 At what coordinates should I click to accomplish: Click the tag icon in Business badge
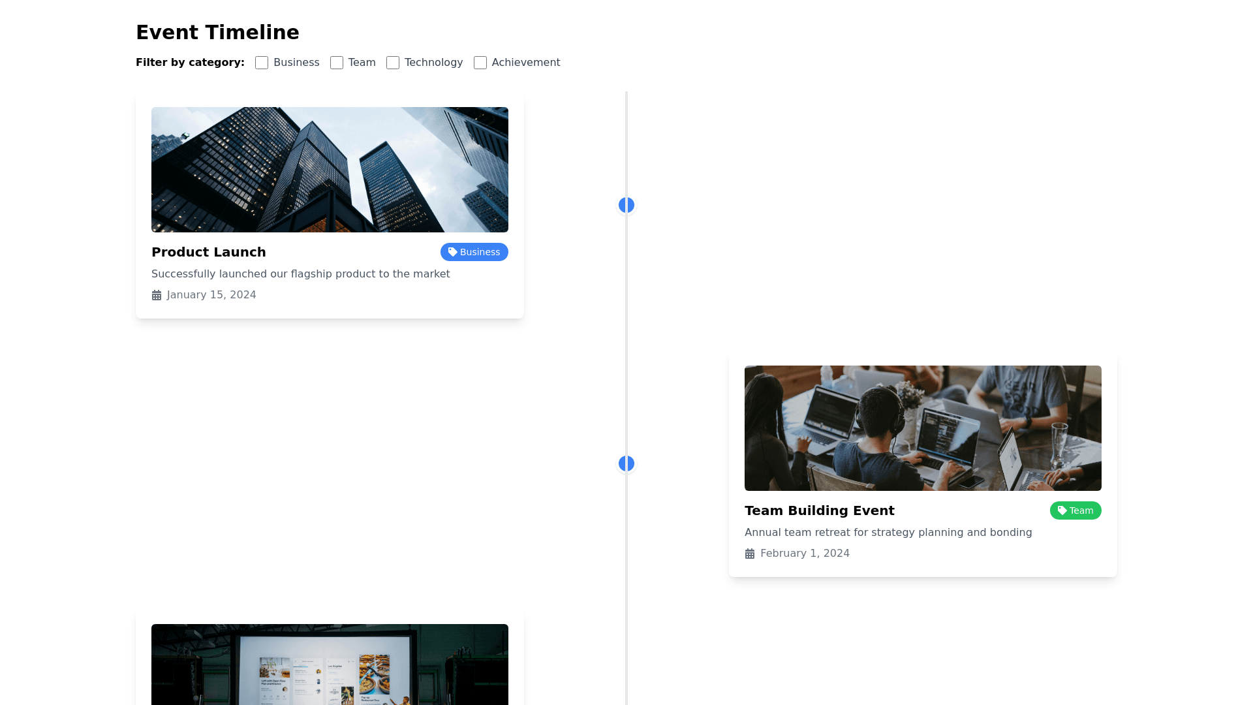coord(452,252)
